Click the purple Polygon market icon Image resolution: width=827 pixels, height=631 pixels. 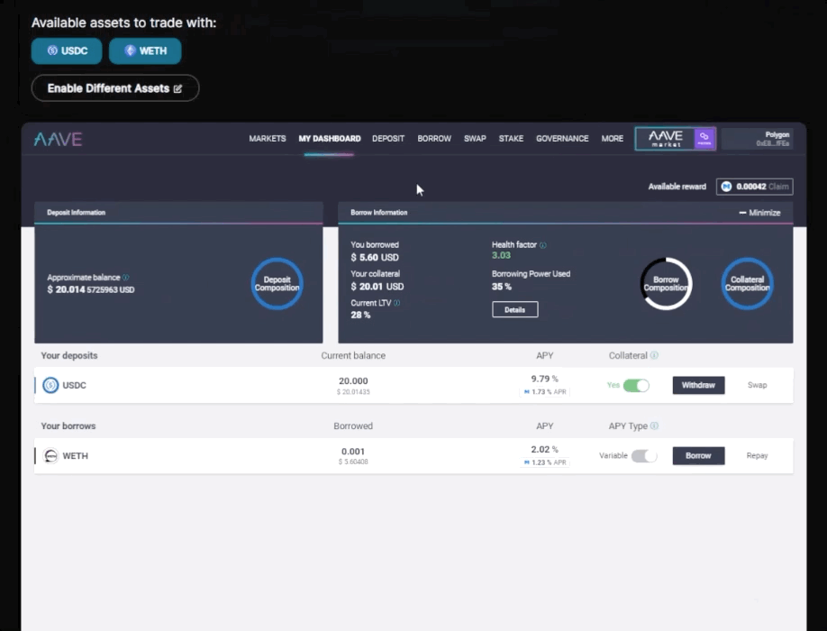[x=704, y=139]
